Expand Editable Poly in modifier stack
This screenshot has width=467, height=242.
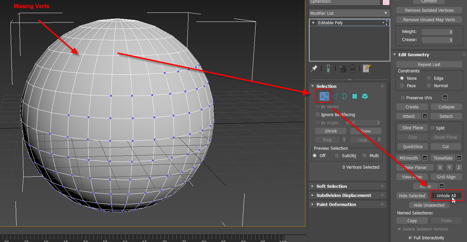point(314,23)
